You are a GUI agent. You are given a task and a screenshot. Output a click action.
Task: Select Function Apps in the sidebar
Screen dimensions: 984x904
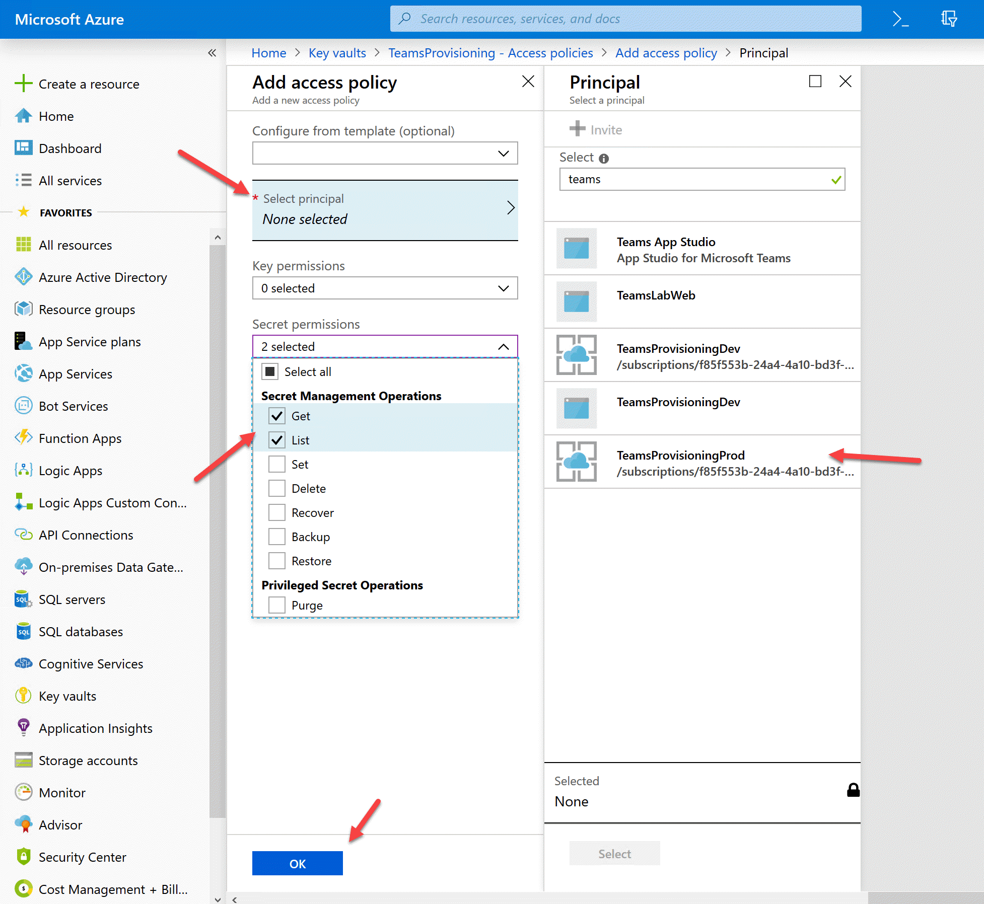point(80,438)
